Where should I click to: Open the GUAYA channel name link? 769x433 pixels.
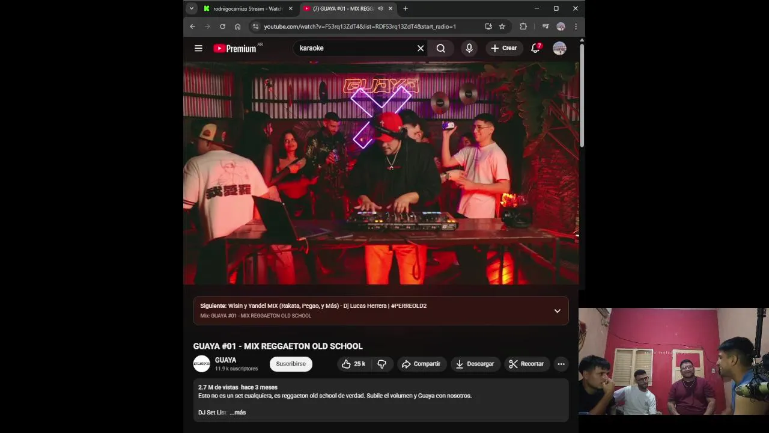pos(226,360)
